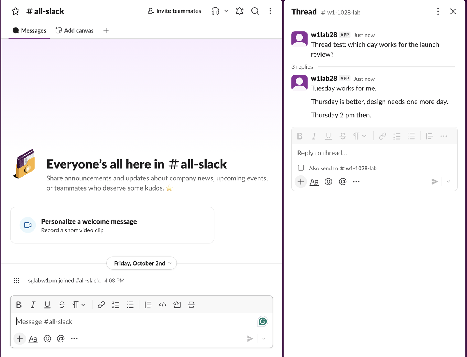Star the #all-slack channel
This screenshot has width=467, height=357.
click(x=15, y=11)
